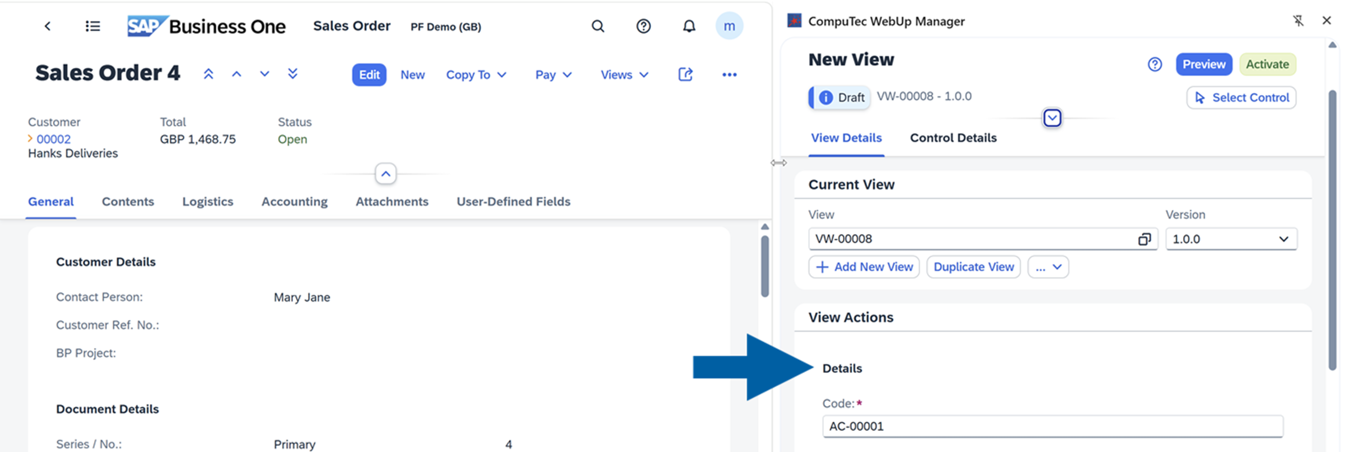Click the 'Open' status text
Image resolution: width=1347 pixels, height=452 pixels.
(x=292, y=139)
